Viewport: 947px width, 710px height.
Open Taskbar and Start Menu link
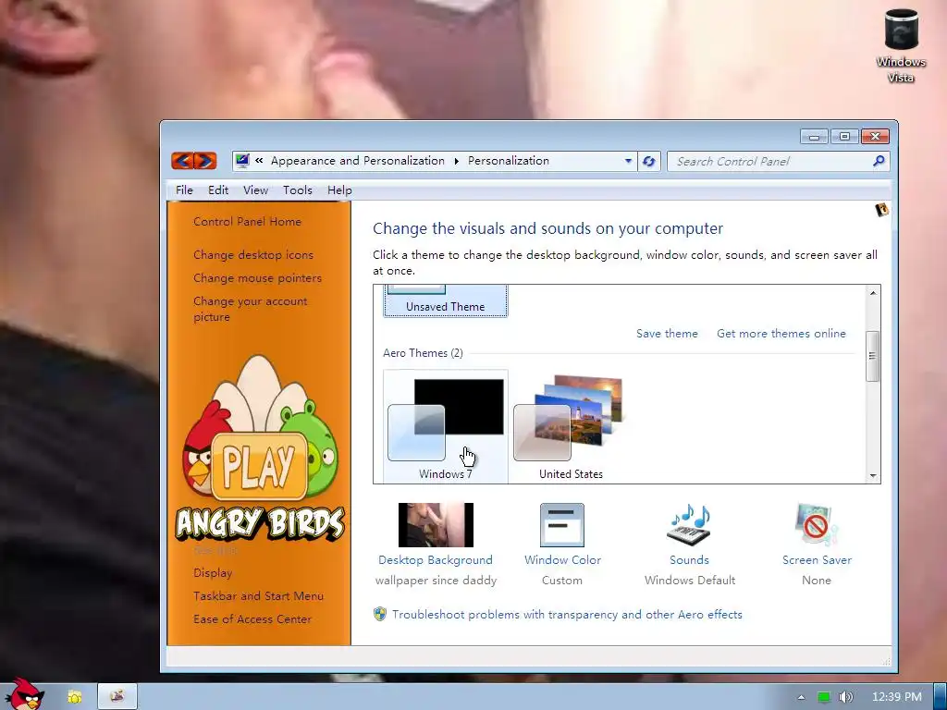point(259,596)
